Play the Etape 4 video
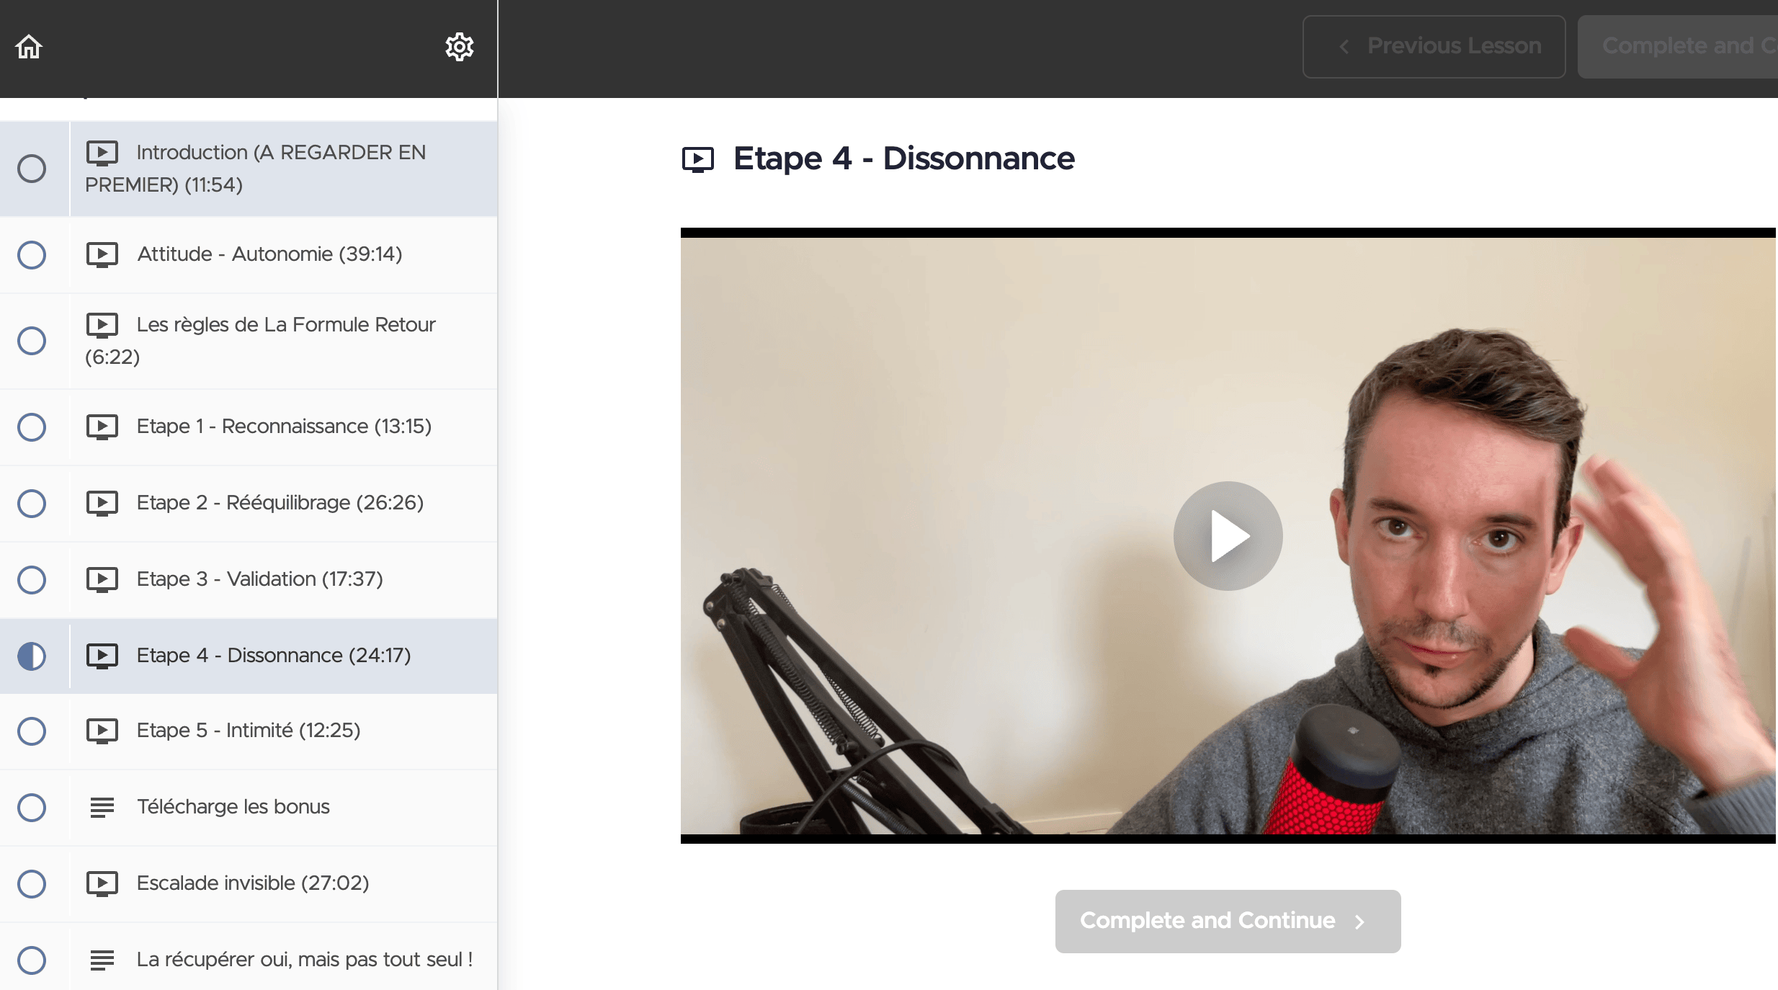The height and width of the screenshot is (990, 1778). click(1228, 535)
